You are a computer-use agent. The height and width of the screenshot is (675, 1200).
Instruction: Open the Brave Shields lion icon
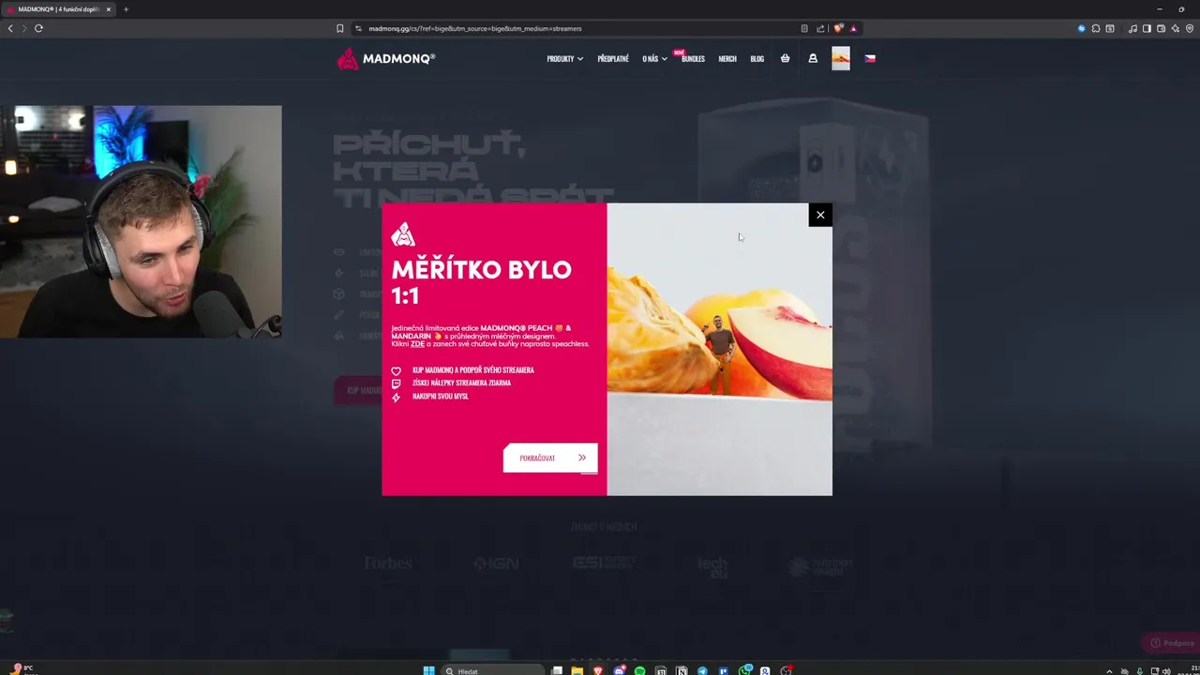839,28
